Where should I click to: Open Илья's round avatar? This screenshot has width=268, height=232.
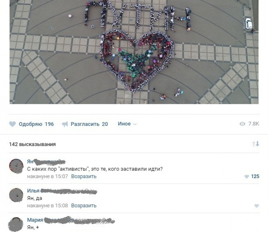pyautogui.click(x=16, y=195)
